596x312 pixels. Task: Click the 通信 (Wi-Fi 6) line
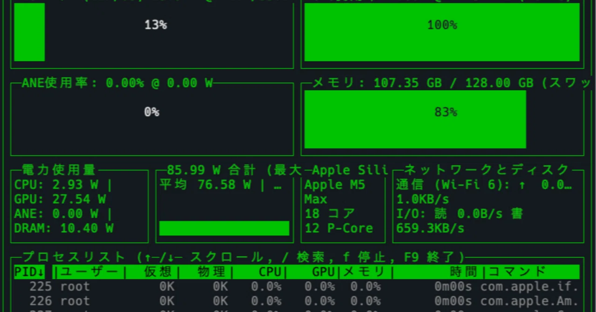[x=484, y=185]
